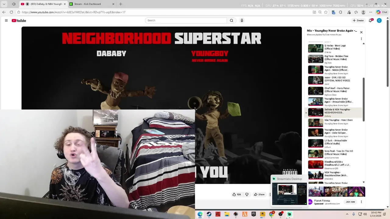Launch Epic Games from taskbar
This screenshot has width=390, height=219.
coord(253,214)
